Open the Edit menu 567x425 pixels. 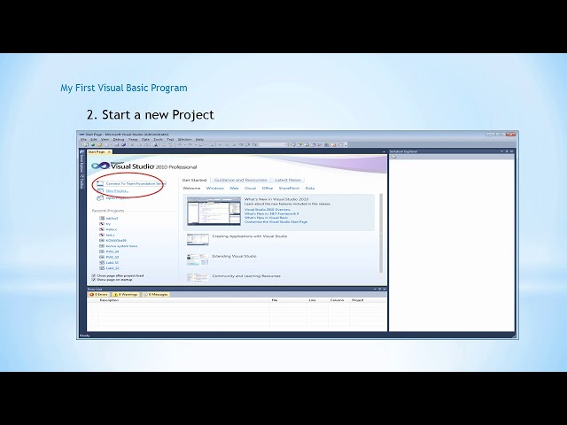93,139
